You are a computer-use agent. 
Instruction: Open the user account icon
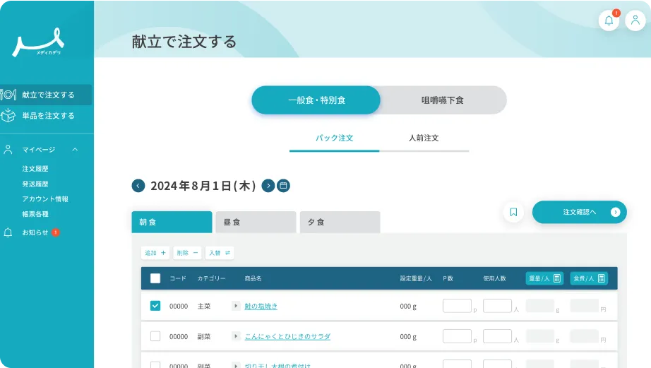click(x=635, y=20)
